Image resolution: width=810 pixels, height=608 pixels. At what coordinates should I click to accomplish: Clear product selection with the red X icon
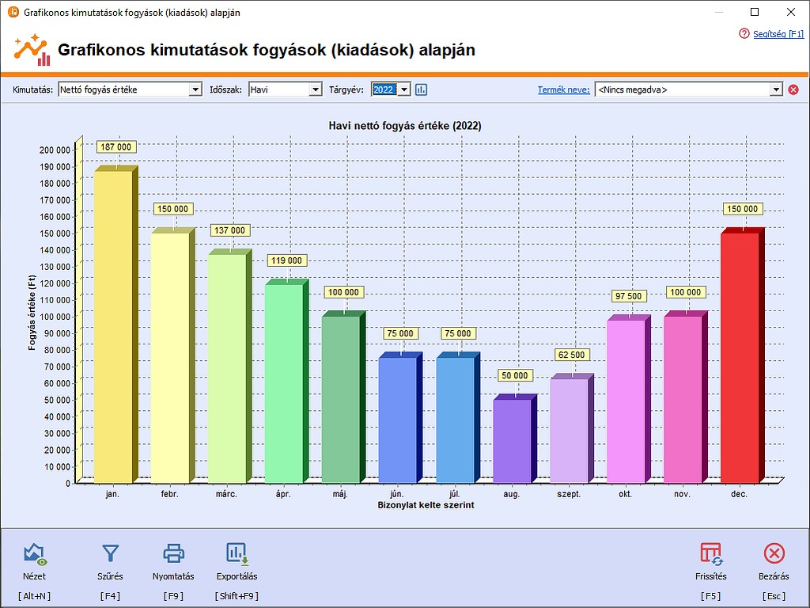(x=793, y=89)
